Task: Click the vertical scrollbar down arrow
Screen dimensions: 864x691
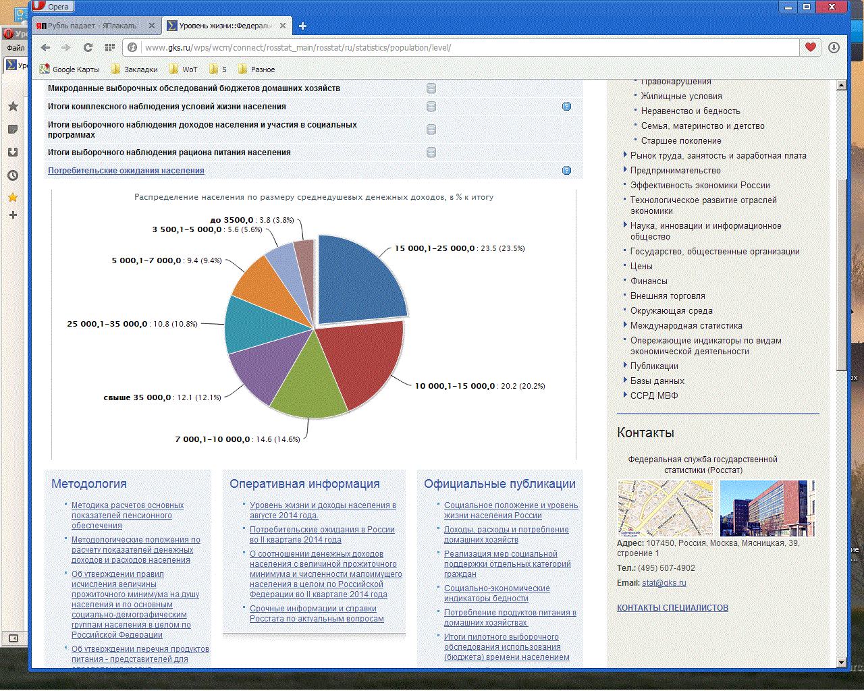Action: (841, 663)
